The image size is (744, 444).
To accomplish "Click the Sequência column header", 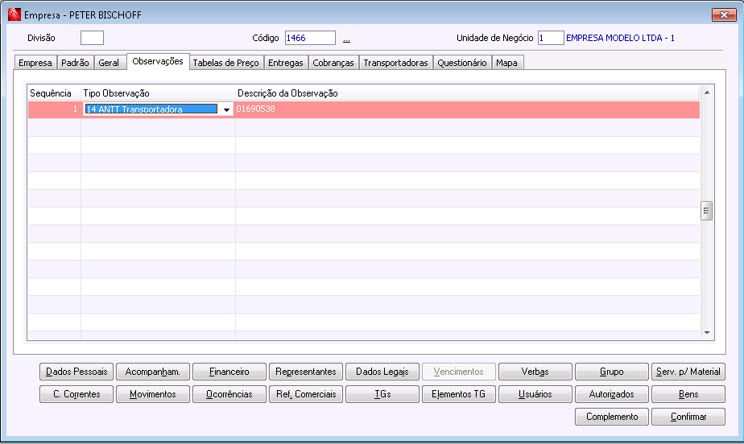I will click(x=54, y=93).
